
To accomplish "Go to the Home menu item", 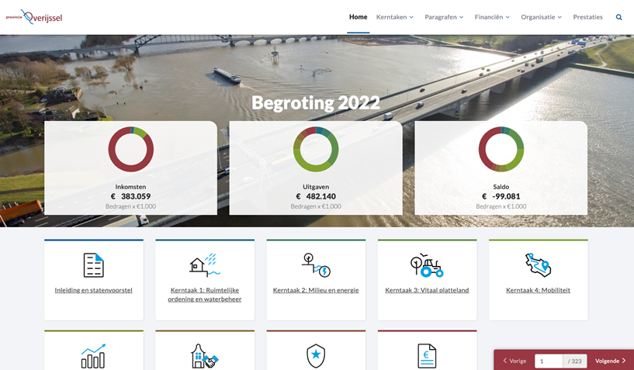I will 358,17.
